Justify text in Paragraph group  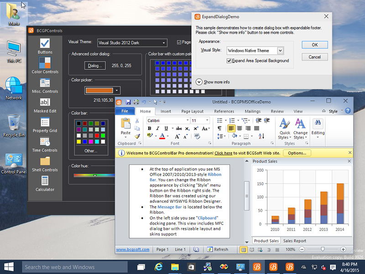click(x=256, y=128)
